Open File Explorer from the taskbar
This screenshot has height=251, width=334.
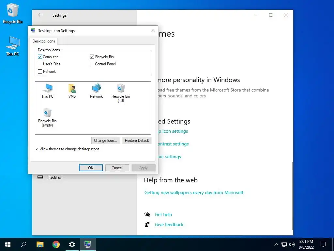click(40, 244)
